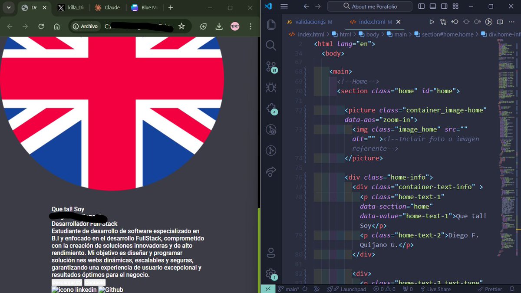Image resolution: width=521 pixels, height=293 pixels.
Task: Click Prettier in the status bar
Action: point(489,289)
